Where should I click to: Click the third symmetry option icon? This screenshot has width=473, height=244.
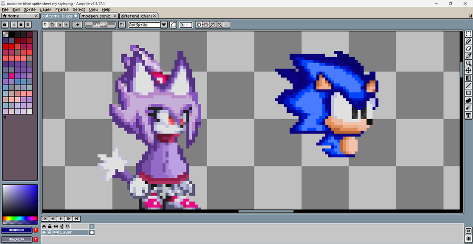pyautogui.click(x=212, y=25)
